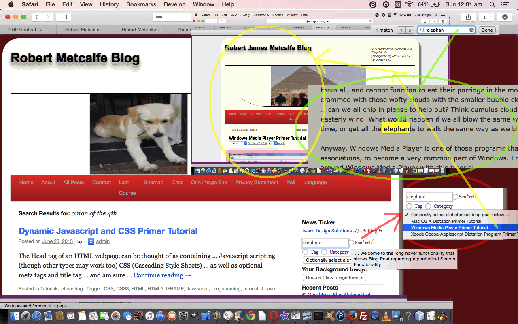The height and width of the screenshot is (324, 518).
Task: Show Reader view icon in address bar
Action: (159, 17)
